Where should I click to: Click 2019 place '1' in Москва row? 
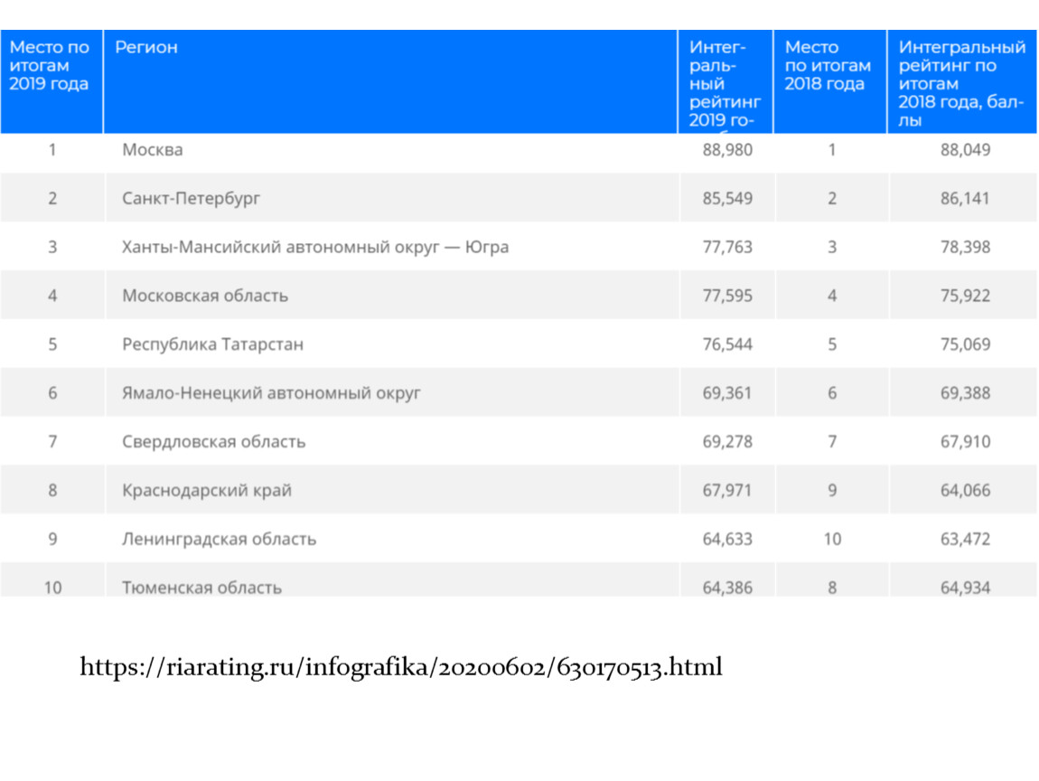pos(52,150)
